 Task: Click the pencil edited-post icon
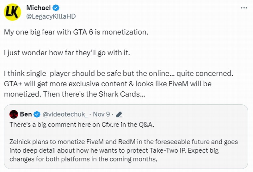point(119,114)
